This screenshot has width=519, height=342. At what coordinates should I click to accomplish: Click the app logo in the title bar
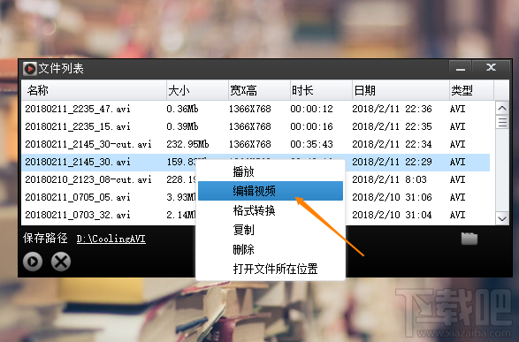(x=30, y=69)
